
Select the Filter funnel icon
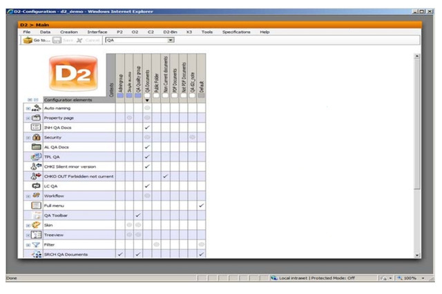click(36, 244)
